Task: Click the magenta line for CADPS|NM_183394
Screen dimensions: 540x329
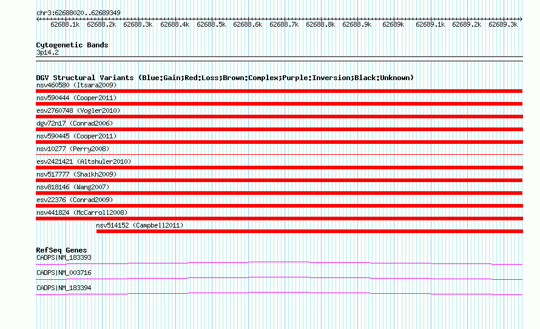Action: click(279, 294)
